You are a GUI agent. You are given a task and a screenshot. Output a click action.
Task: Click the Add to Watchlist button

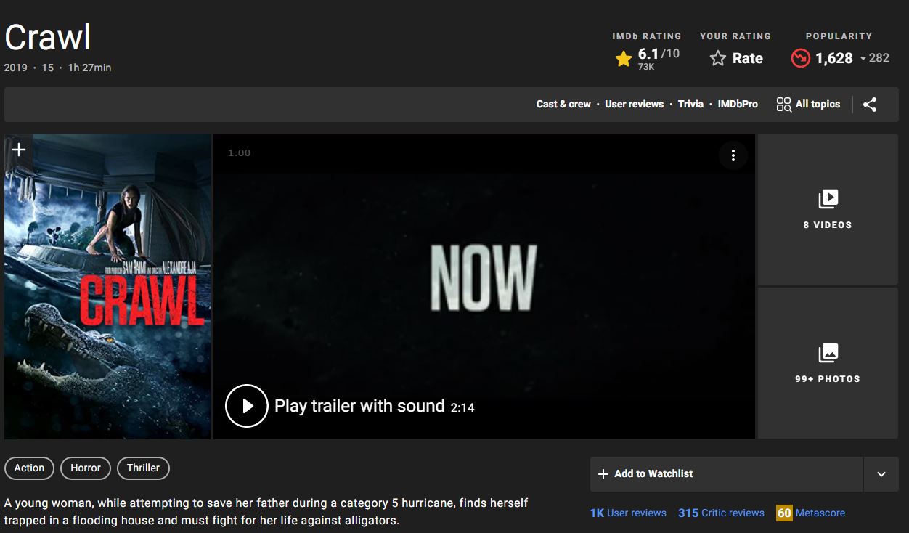pos(726,474)
